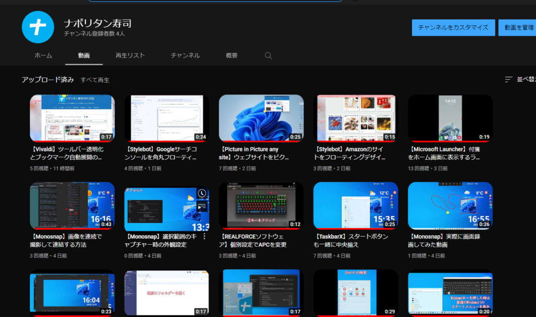Screen dimensions: 536x317
Task: Open Vivaldi ツールバー透明化 video thumbnail
Action: pos(72,118)
